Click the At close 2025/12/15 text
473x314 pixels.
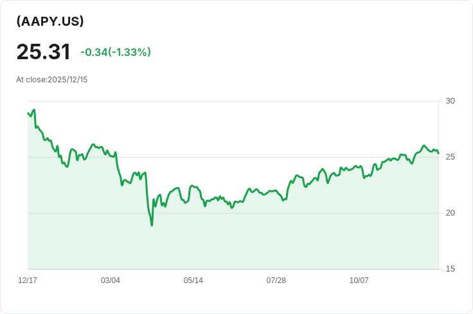click(x=52, y=80)
